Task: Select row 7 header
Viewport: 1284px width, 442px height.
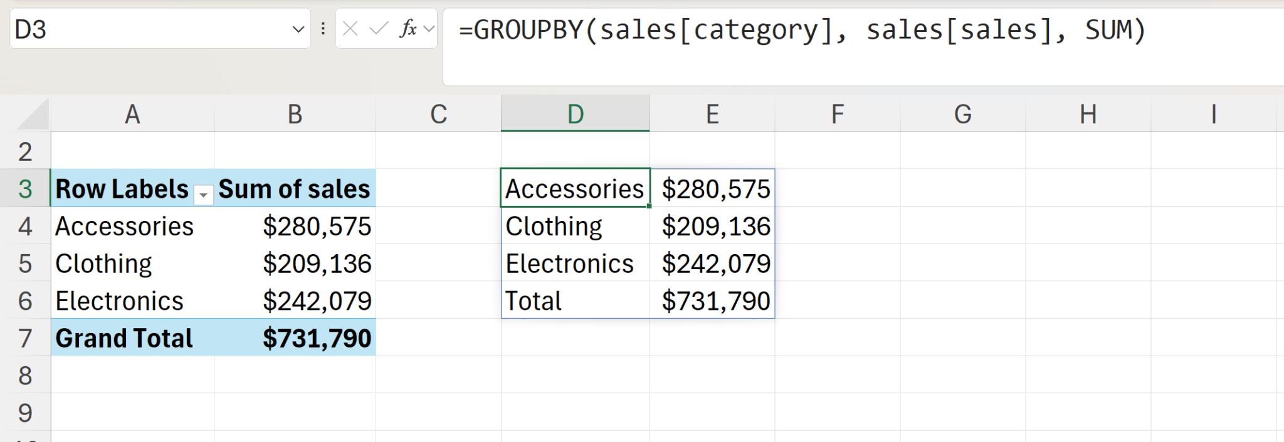Action: [25, 338]
